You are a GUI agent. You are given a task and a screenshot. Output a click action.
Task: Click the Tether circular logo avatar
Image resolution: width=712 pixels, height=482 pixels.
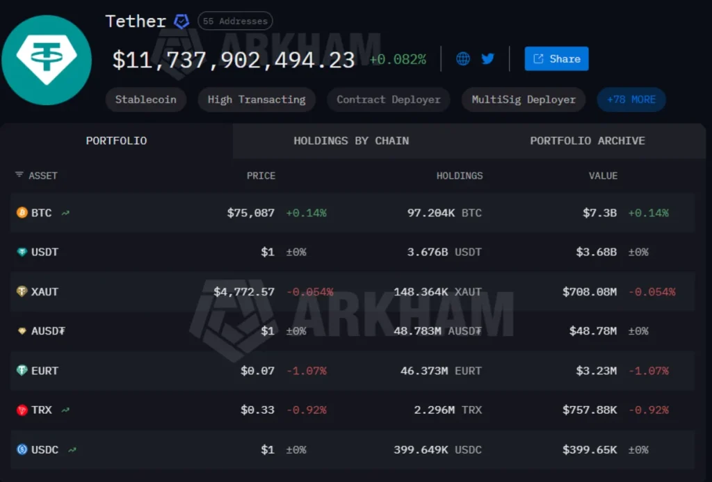click(x=46, y=61)
